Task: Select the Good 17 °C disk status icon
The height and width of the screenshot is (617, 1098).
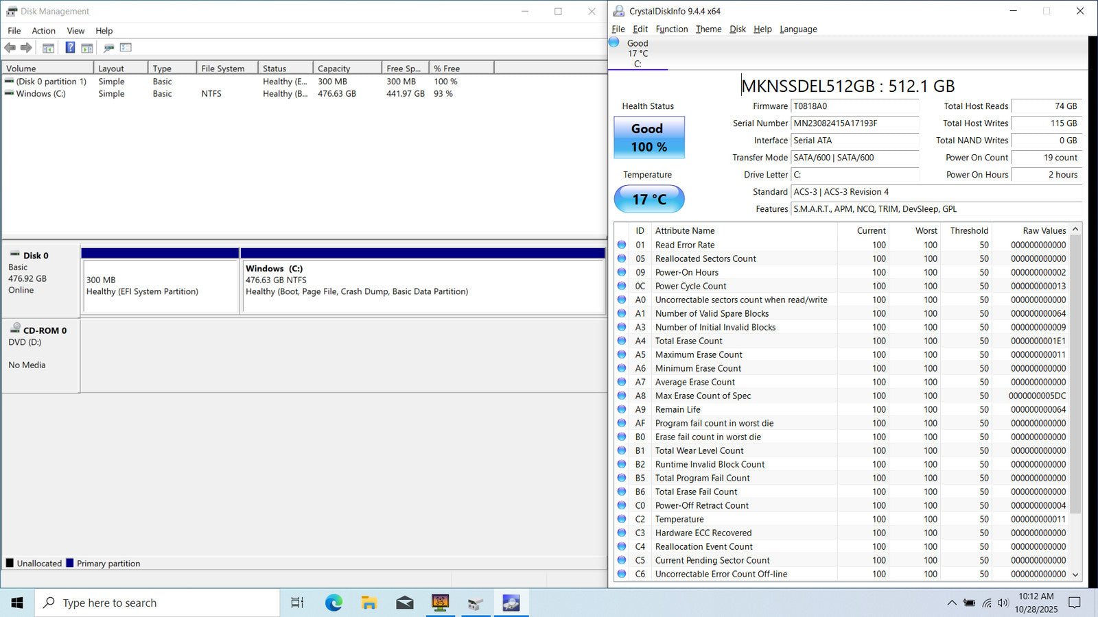Action: point(614,43)
